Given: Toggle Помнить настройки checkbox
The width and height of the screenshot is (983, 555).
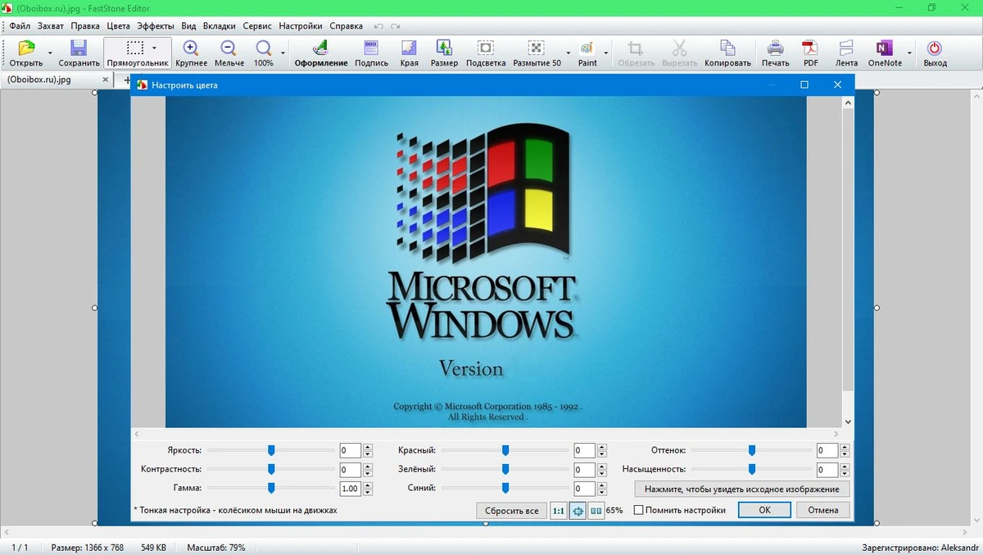Looking at the screenshot, I should [639, 510].
